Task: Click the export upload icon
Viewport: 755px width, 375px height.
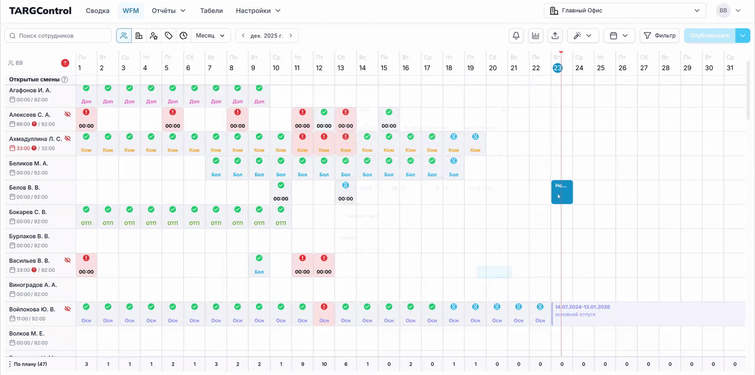Action: (x=555, y=36)
